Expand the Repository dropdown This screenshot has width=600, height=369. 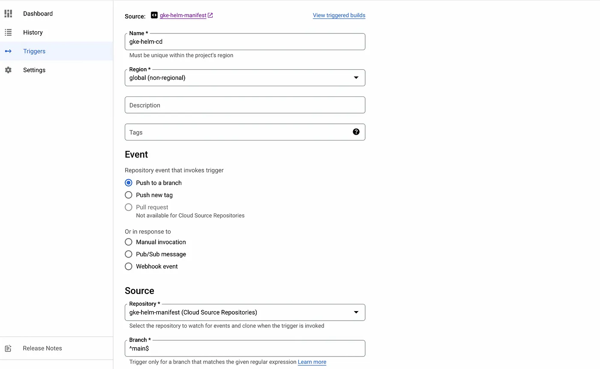pyautogui.click(x=356, y=312)
